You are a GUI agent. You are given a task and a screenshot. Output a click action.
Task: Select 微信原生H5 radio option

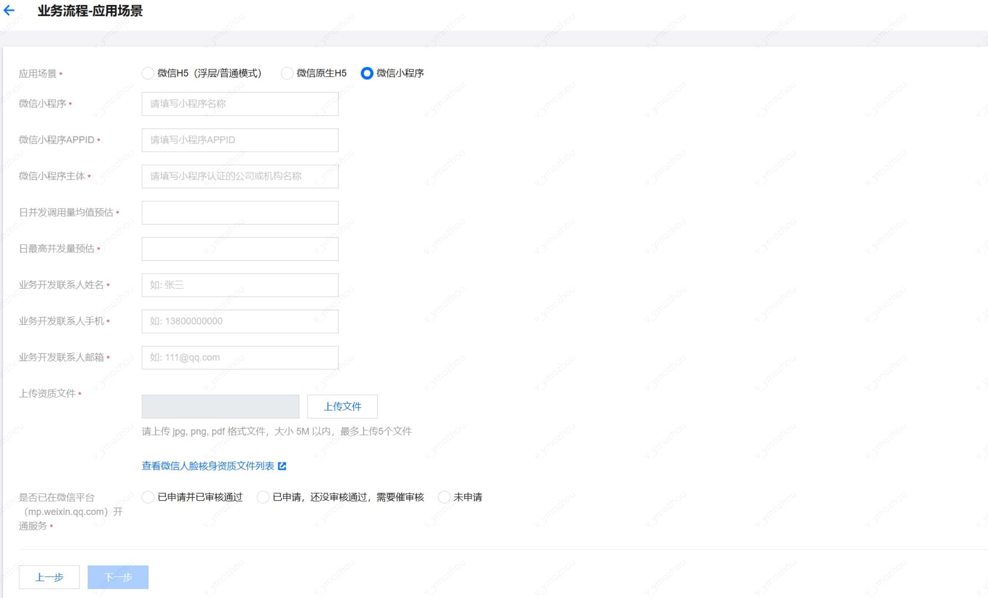pos(287,74)
